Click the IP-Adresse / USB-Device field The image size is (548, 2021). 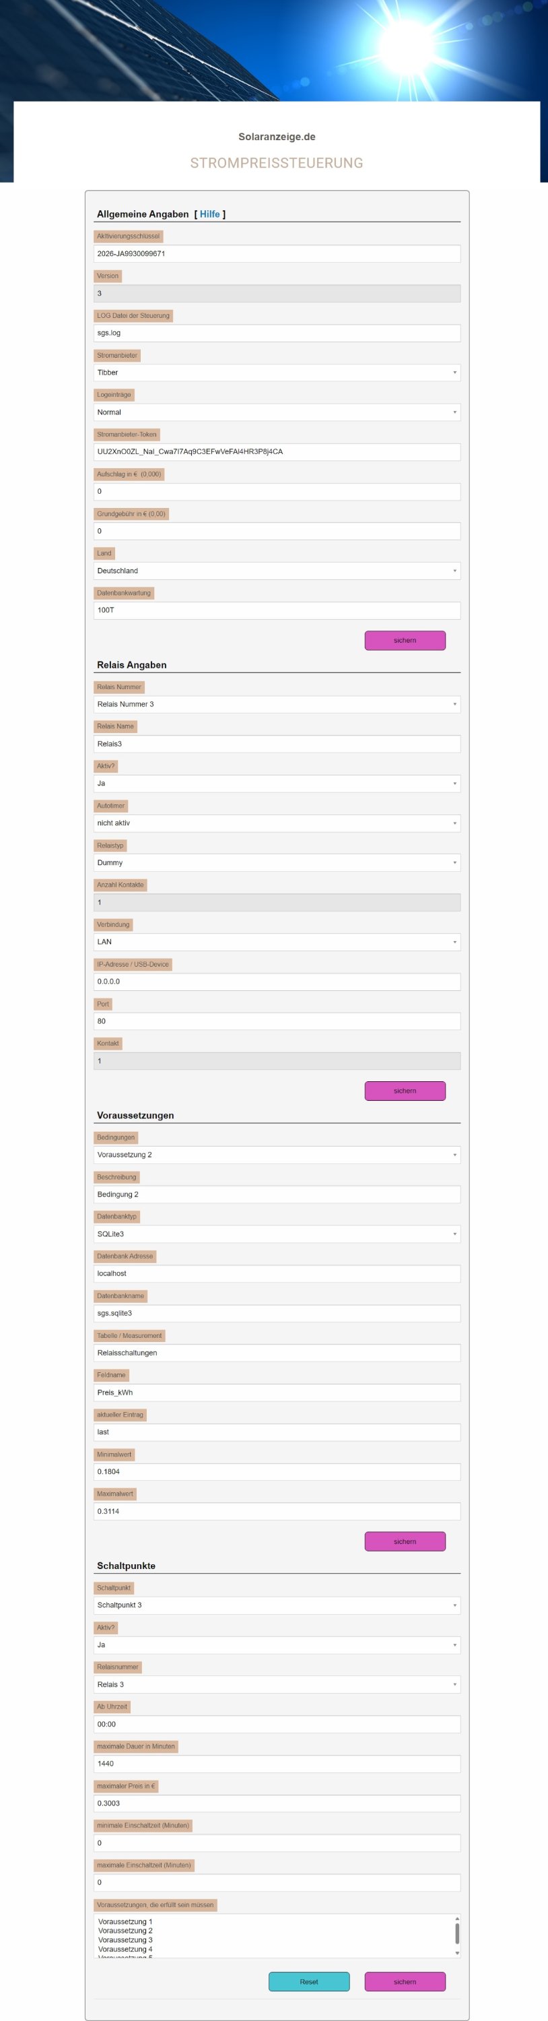(276, 982)
